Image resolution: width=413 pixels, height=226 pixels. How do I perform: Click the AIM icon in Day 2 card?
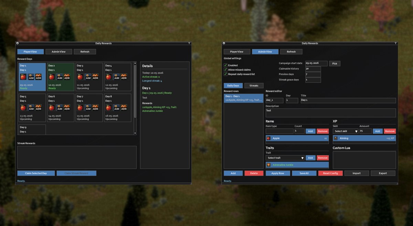point(59,77)
